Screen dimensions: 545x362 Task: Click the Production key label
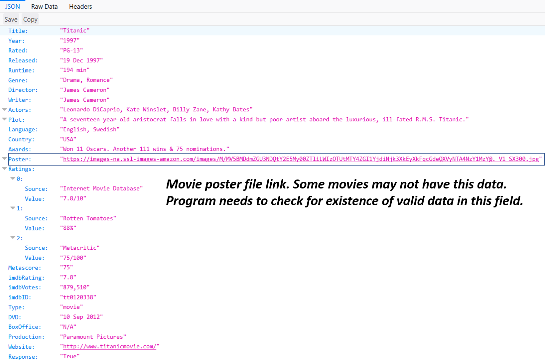click(x=26, y=337)
